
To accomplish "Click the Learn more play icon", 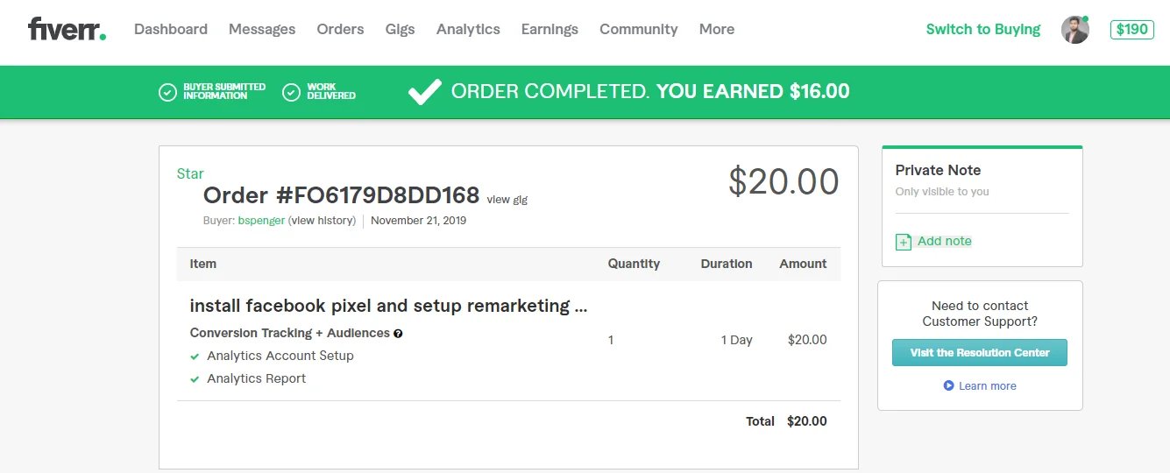I will tap(948, 385).
